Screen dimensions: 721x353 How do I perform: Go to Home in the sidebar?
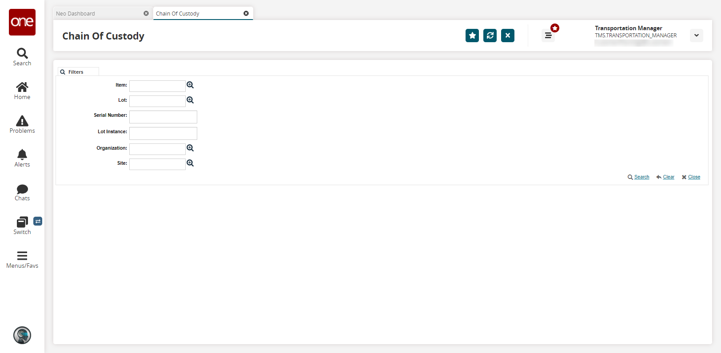click(22, 91)
